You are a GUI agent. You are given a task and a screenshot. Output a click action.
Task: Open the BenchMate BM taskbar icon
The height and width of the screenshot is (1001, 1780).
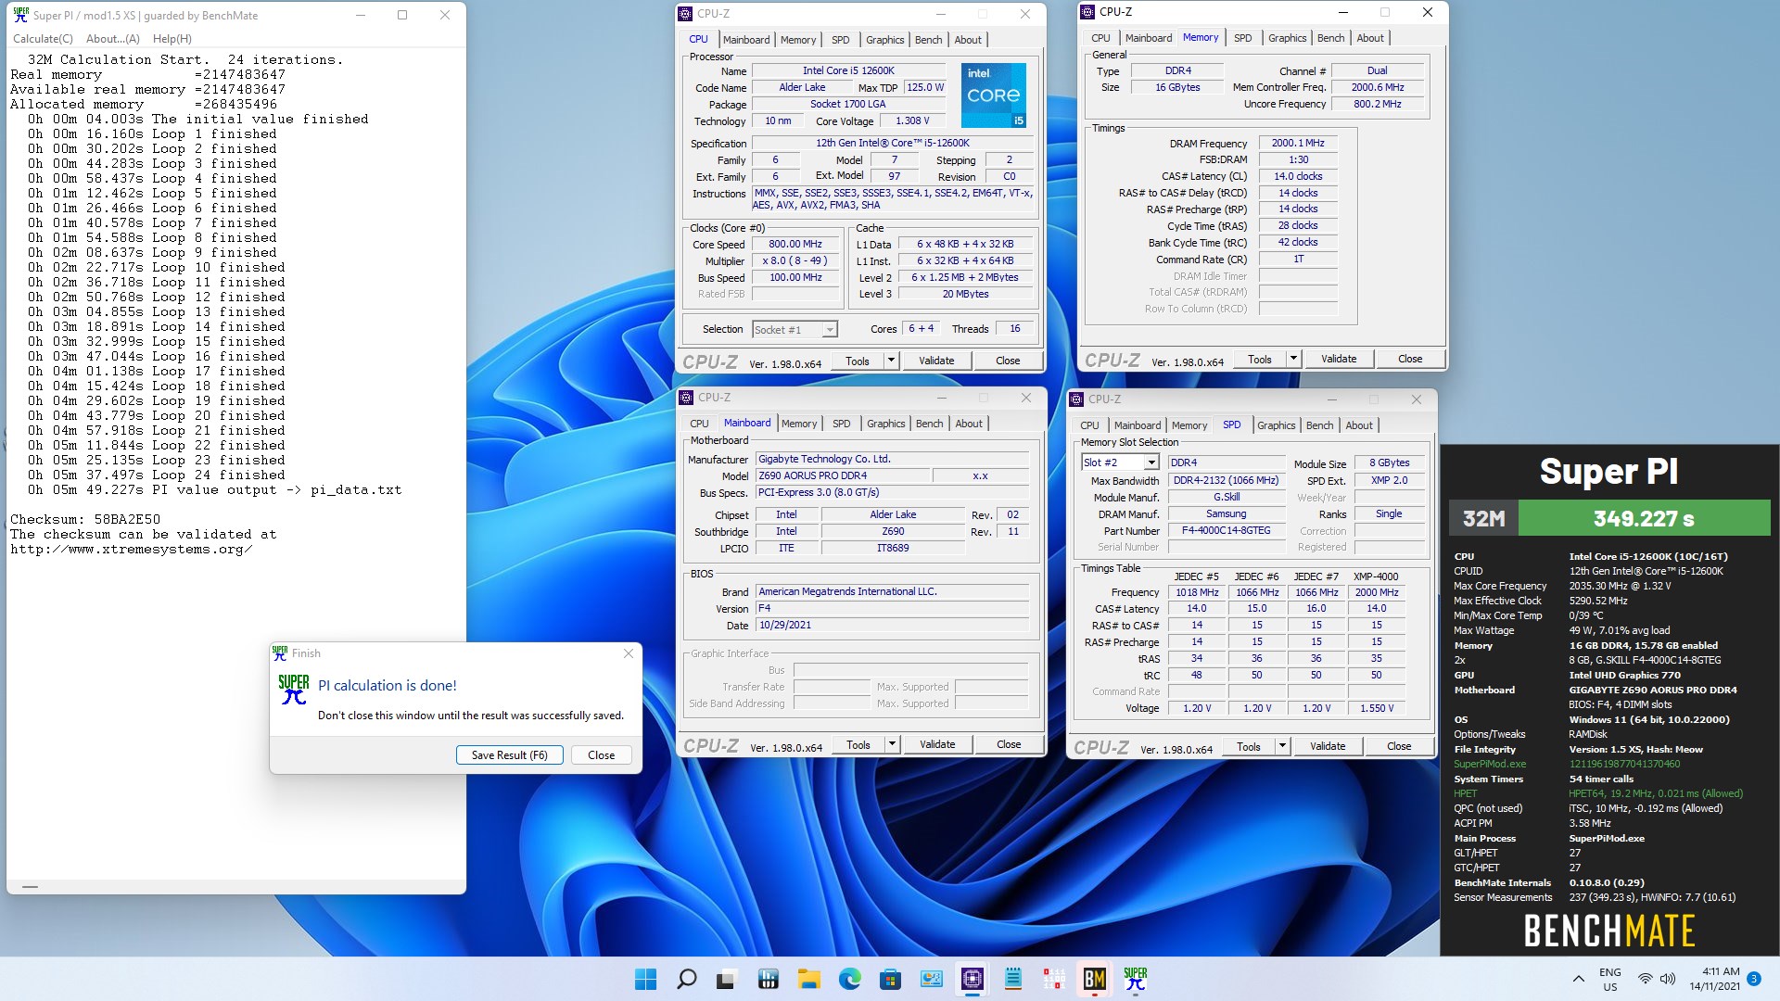coord(1094,979)
